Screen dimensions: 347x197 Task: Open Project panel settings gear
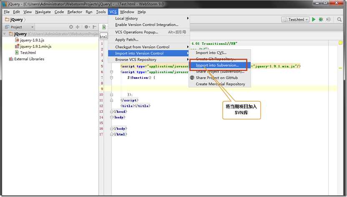pos(86,27)
